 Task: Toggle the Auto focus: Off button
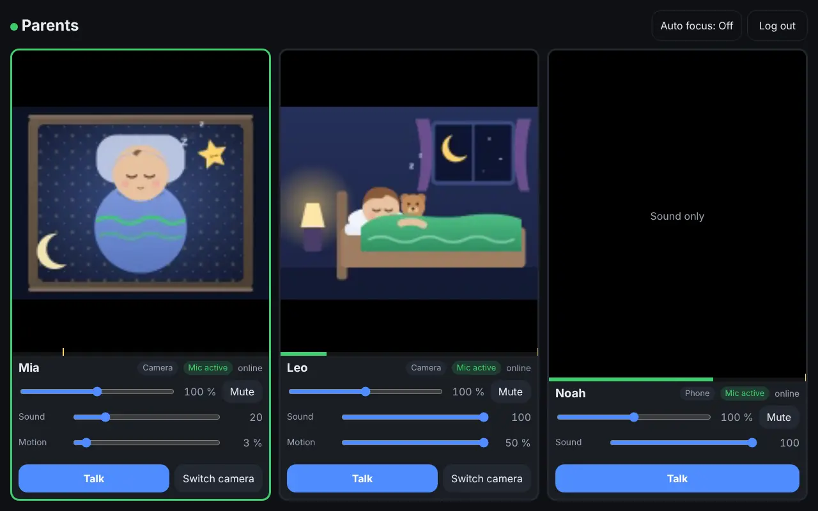[697, 26]
